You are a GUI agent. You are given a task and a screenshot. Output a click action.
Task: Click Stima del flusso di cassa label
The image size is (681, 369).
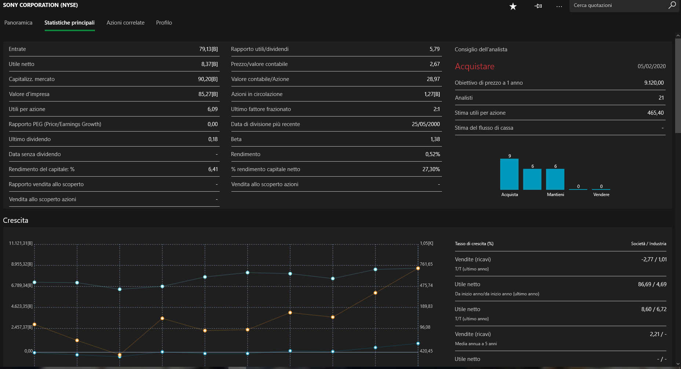(484, 128)
